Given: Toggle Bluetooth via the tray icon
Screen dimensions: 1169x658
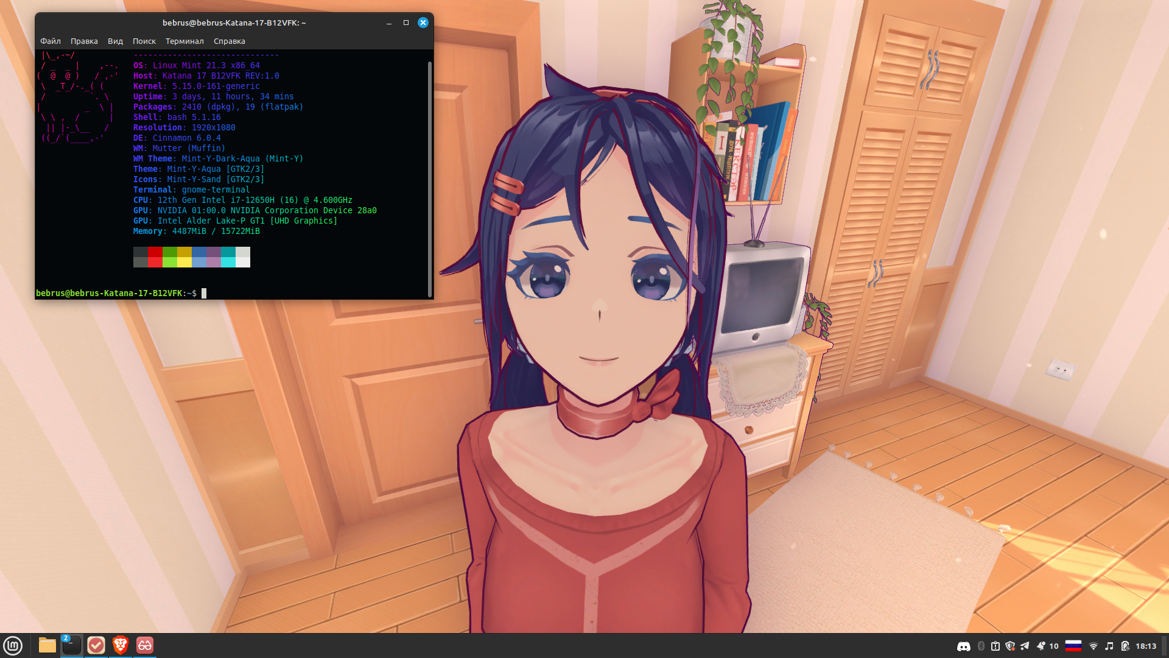Looking at the screenshot, I should [x=981, y=646].
